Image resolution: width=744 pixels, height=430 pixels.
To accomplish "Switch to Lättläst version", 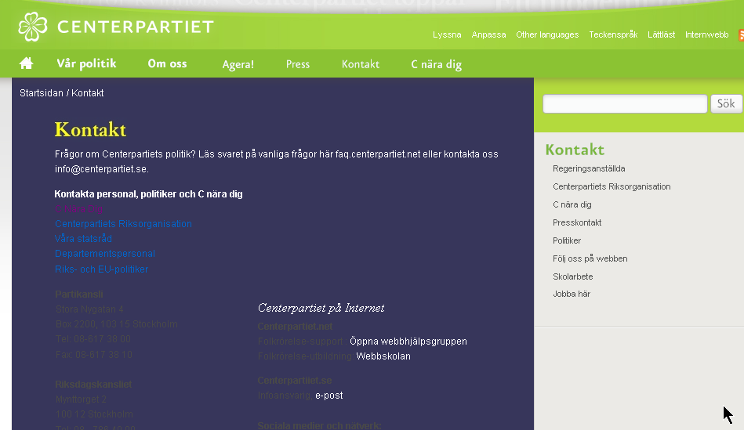I will 662,34.
